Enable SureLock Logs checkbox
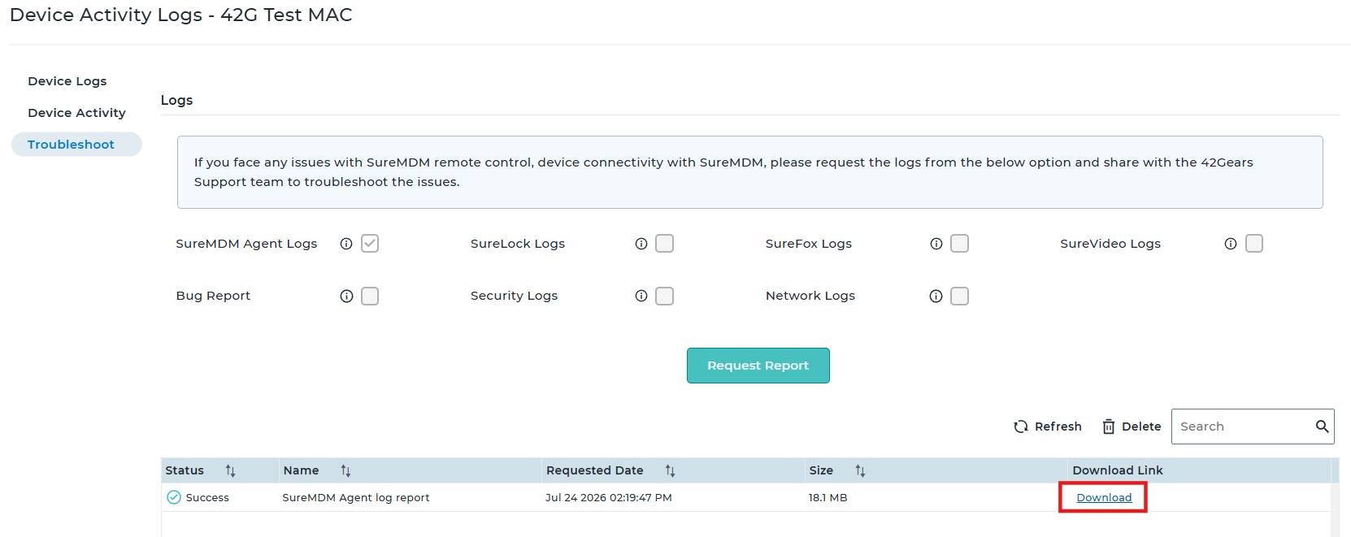 click(x=665, y=244)
